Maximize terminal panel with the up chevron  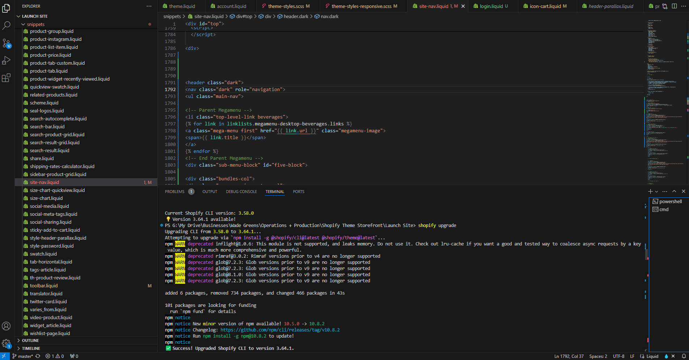pos(674,191)
